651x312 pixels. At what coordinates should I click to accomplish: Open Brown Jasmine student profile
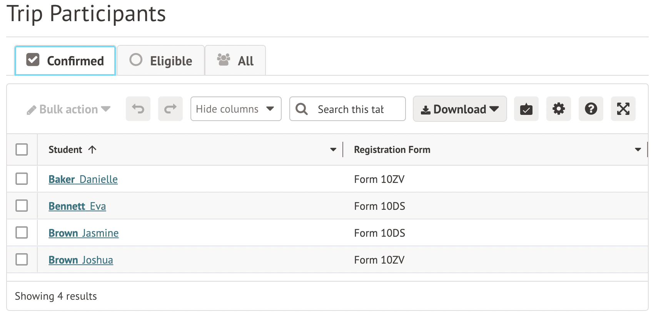83,233
